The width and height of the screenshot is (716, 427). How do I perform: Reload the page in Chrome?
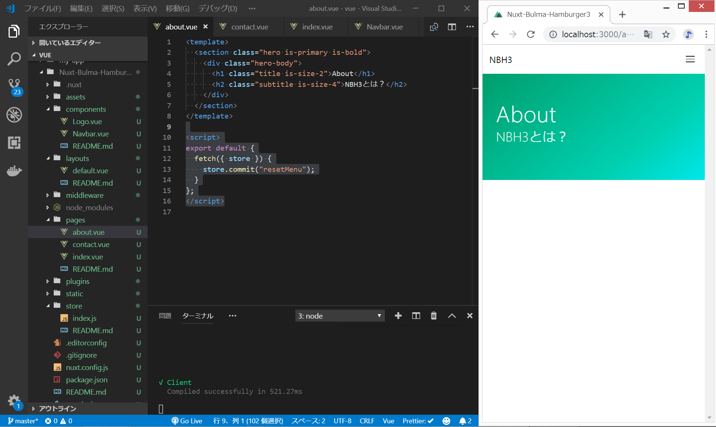coord(530,35)
